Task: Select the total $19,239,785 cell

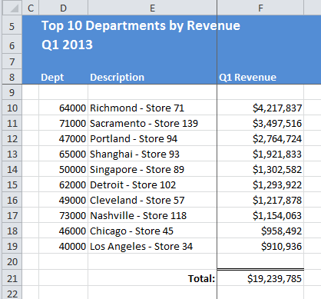Action: pos(260,278)
